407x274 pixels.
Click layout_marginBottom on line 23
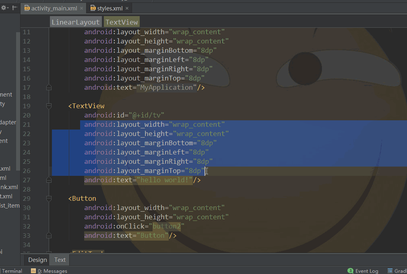155,143
